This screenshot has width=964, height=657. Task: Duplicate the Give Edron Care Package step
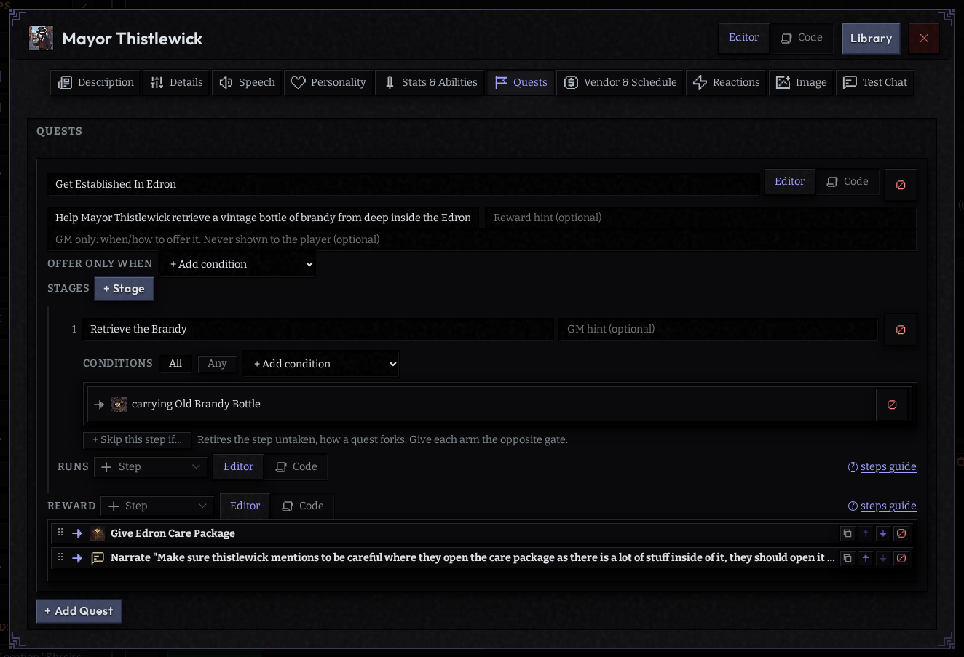[x=848, y=533]
